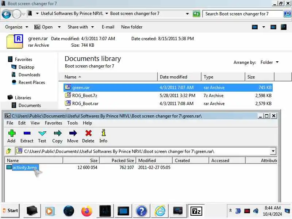Refresh the Explorer address bar
This screenshot has width=292, height=219.
coord(196,14)
